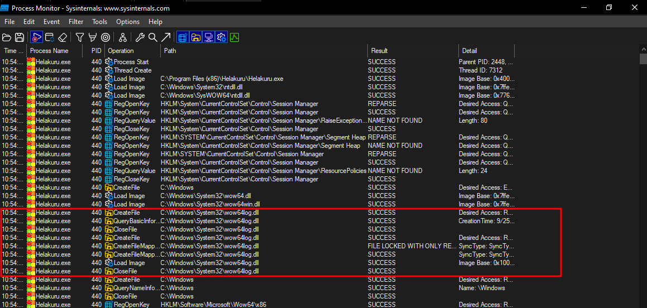Click the Process Start operation gear icon
This screenshot has width=647, height=308.
coord(109,62)
